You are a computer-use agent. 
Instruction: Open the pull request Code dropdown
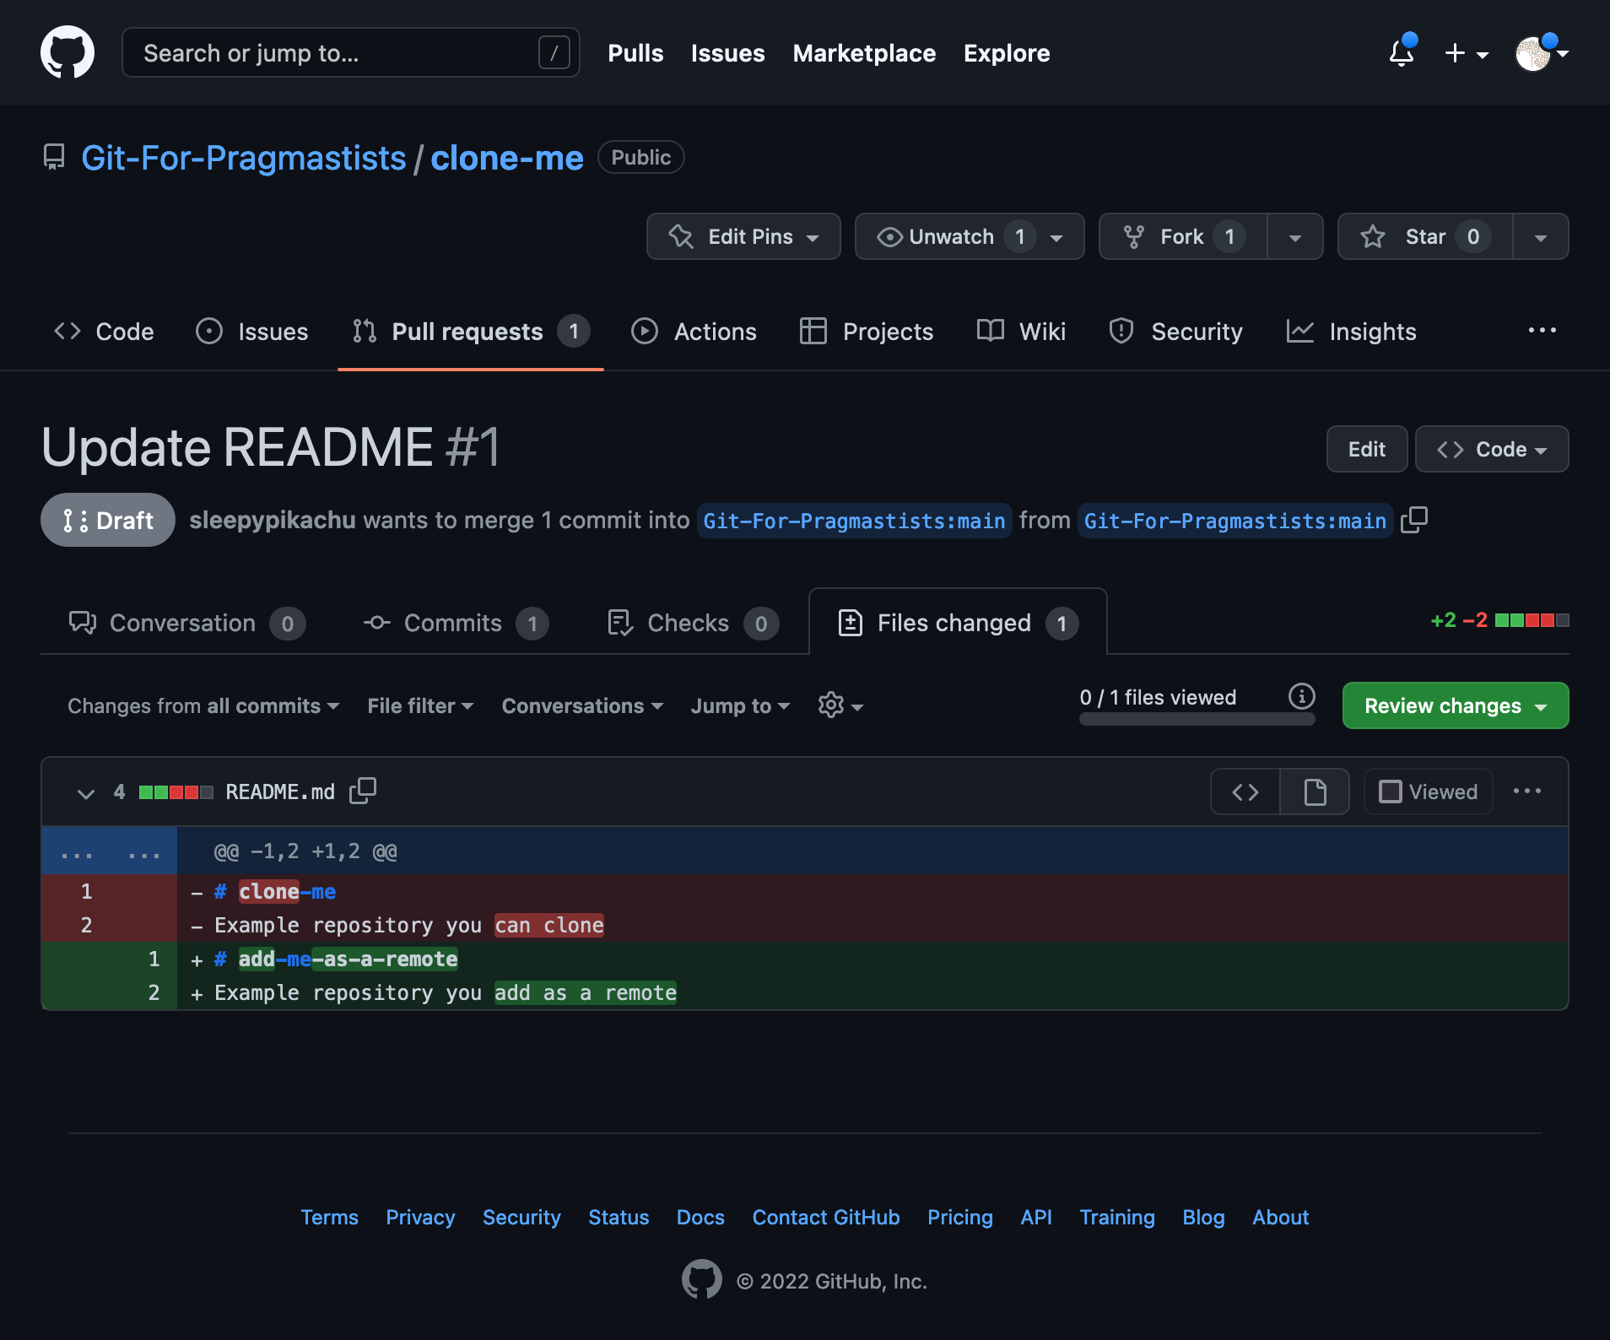(x=1492, y=449)
